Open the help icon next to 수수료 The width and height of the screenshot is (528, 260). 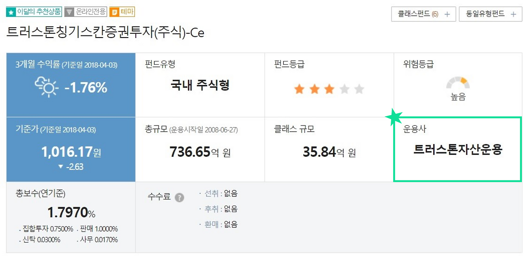pos(179,197)
